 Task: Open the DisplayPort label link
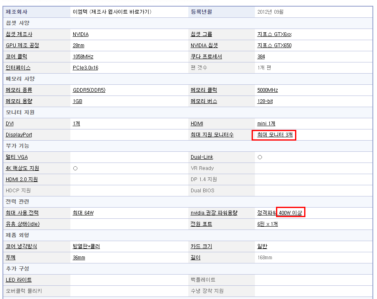coord(19,135)
